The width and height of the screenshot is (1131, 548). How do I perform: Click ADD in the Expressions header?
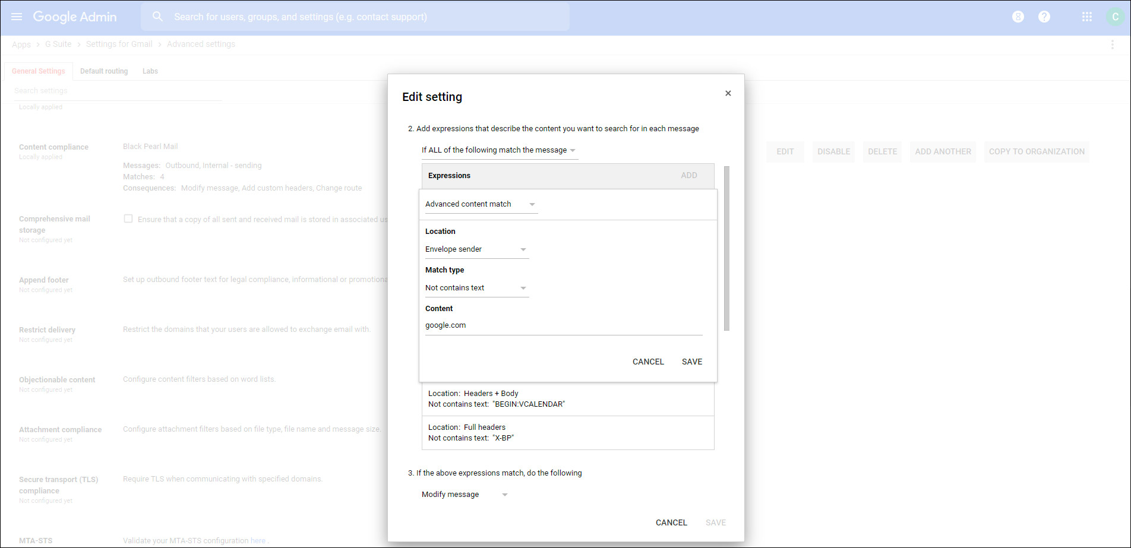pos(689,175)
